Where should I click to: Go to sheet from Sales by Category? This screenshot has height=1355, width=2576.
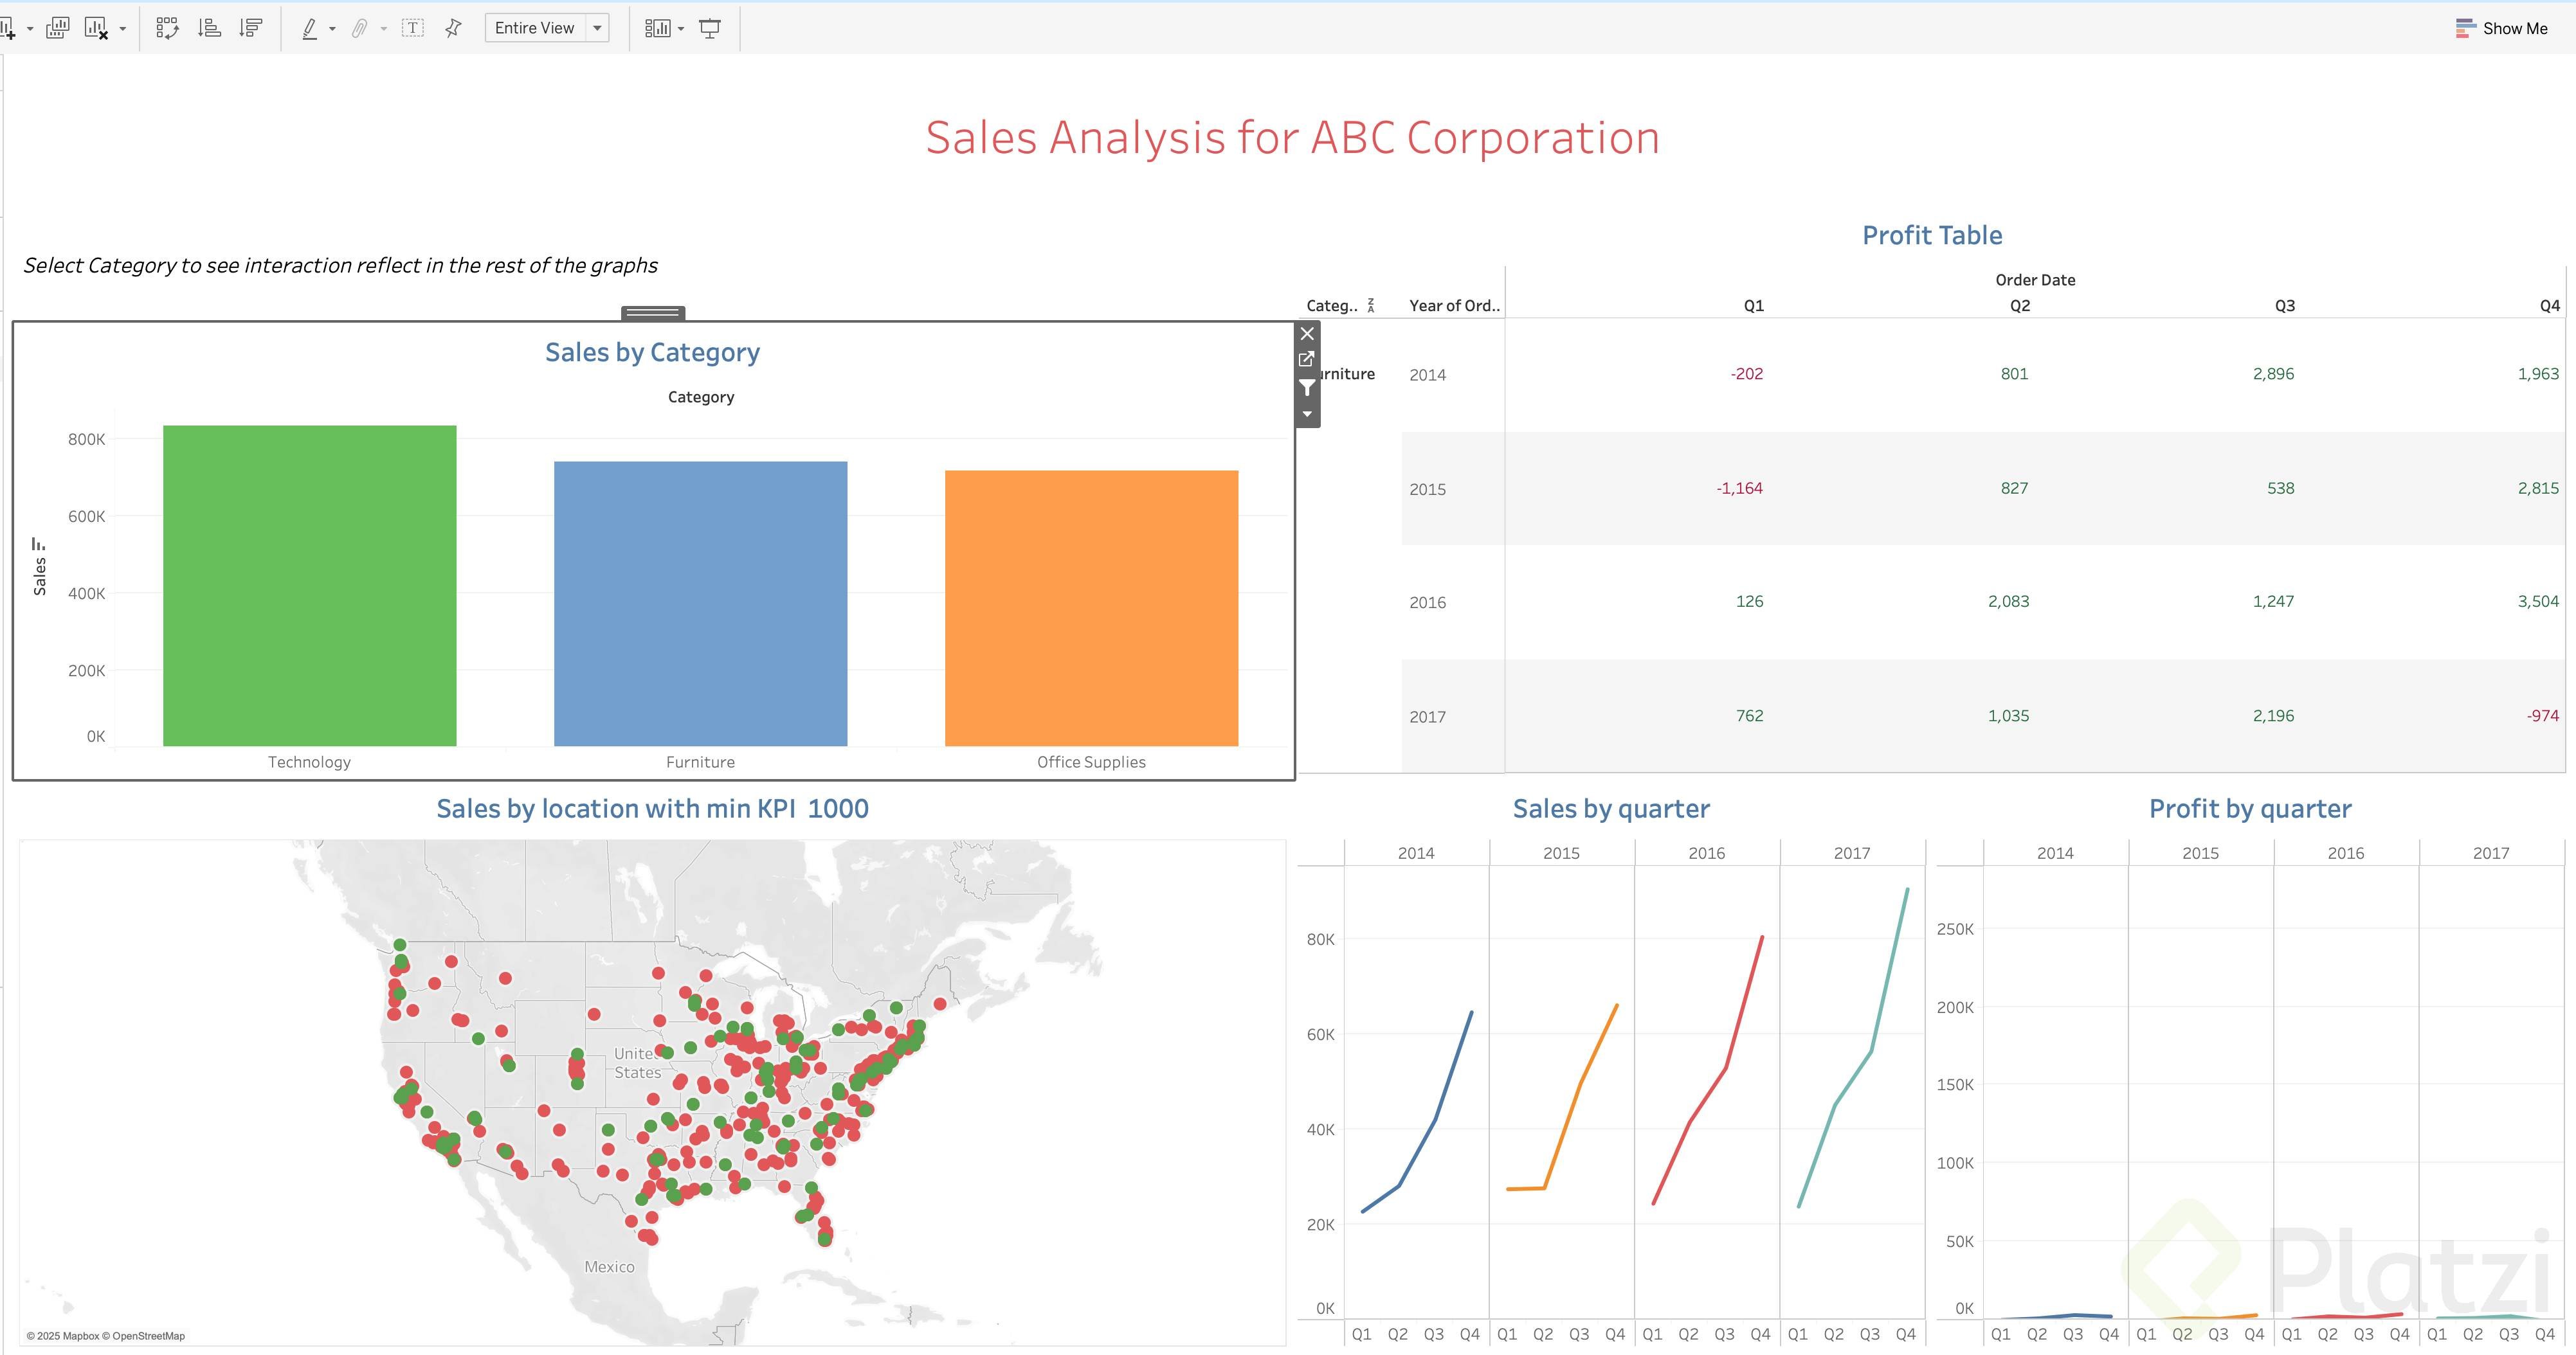click(1307, 360)
